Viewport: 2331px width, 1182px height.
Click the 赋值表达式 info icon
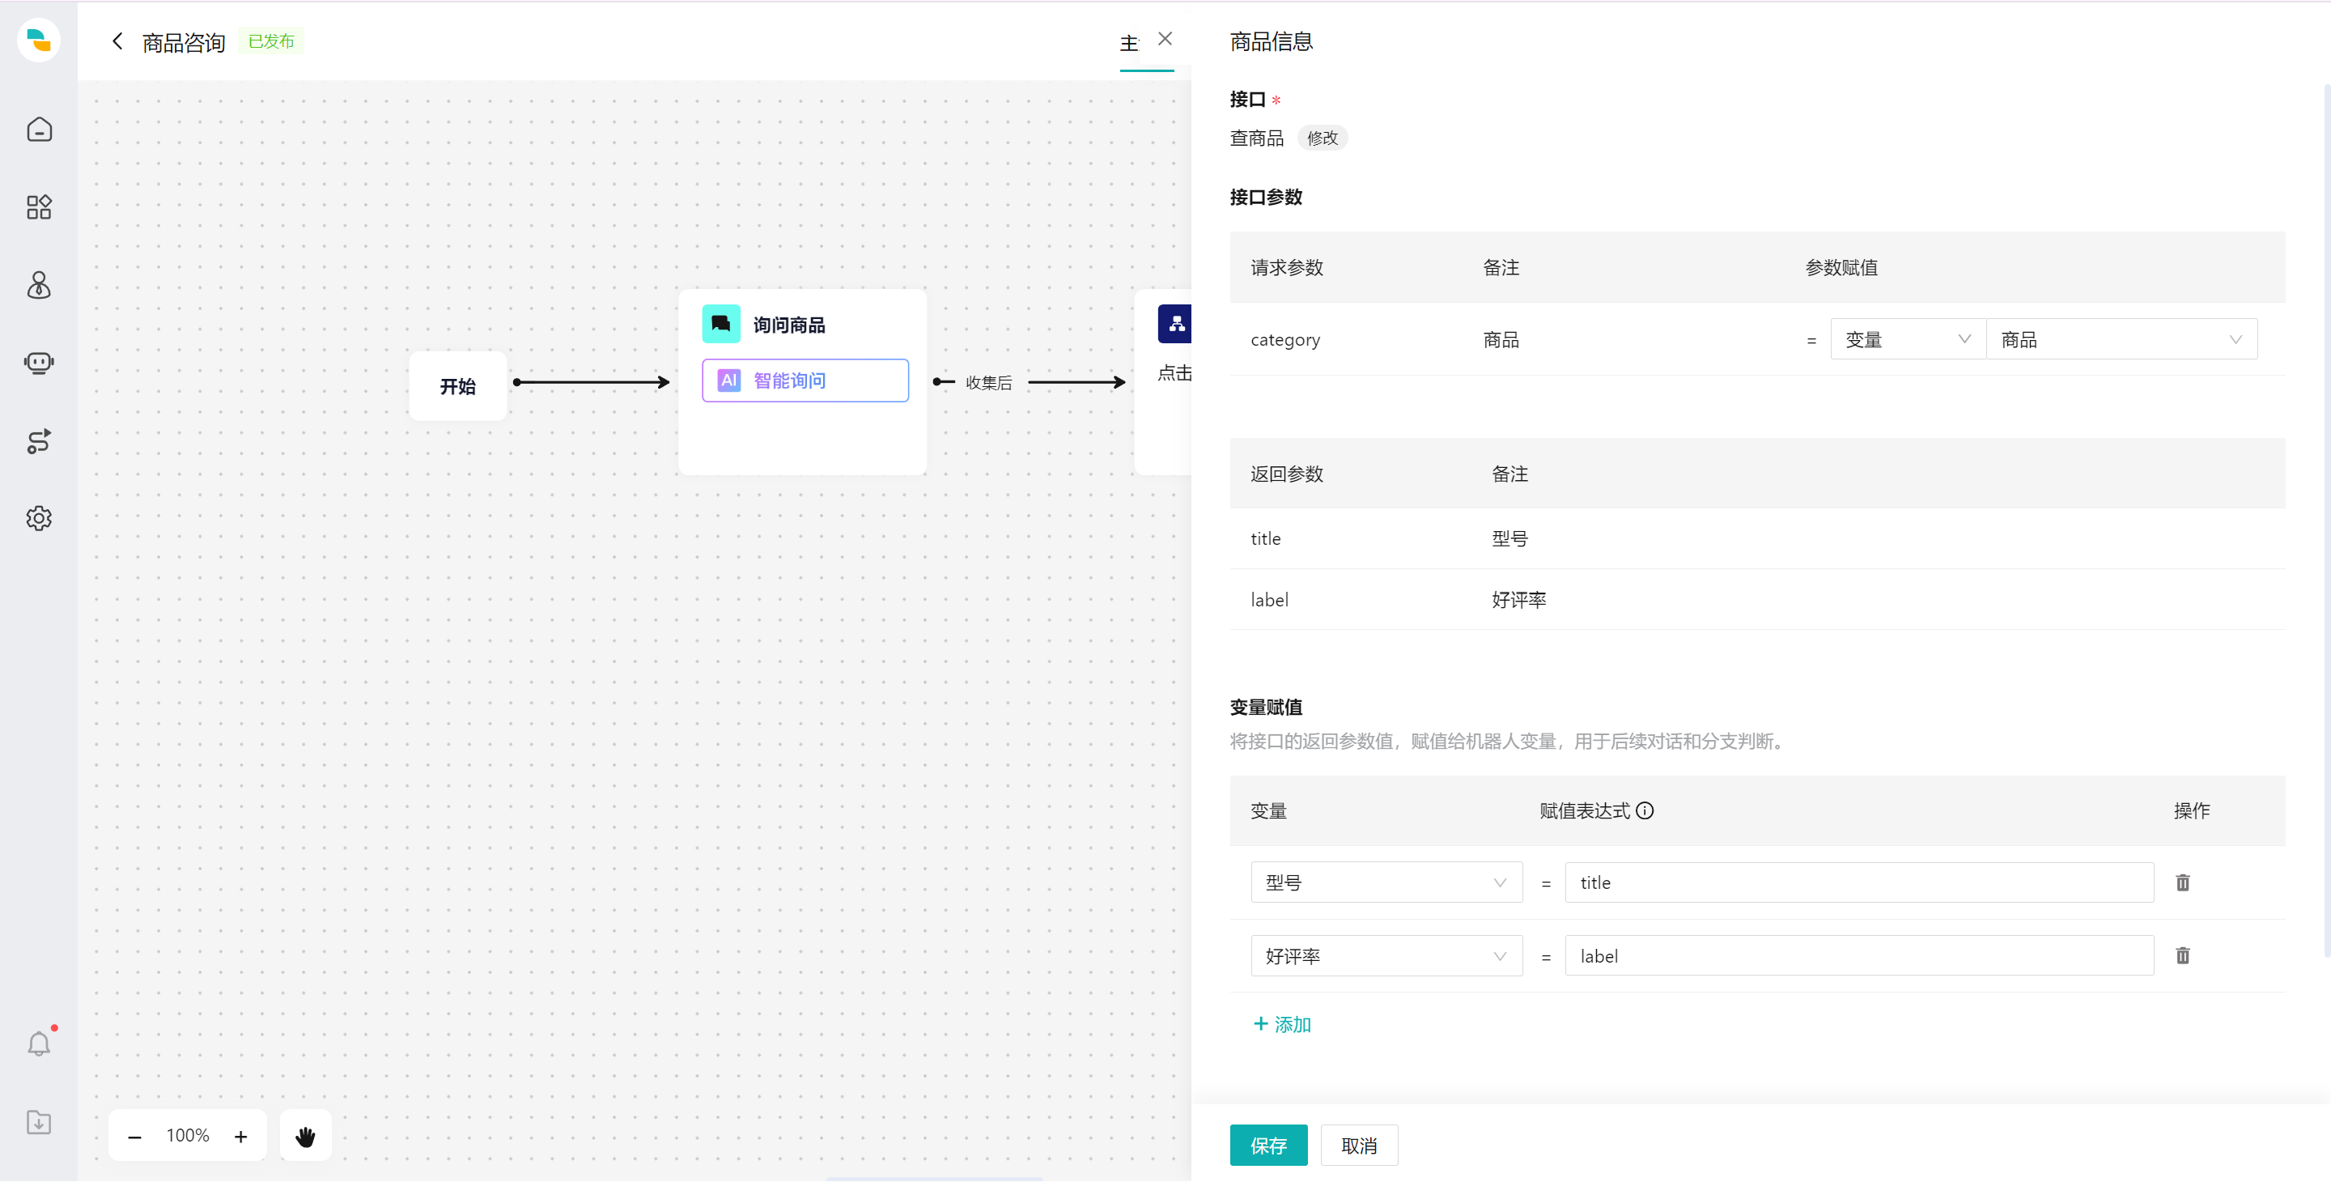click(1645, 811)
